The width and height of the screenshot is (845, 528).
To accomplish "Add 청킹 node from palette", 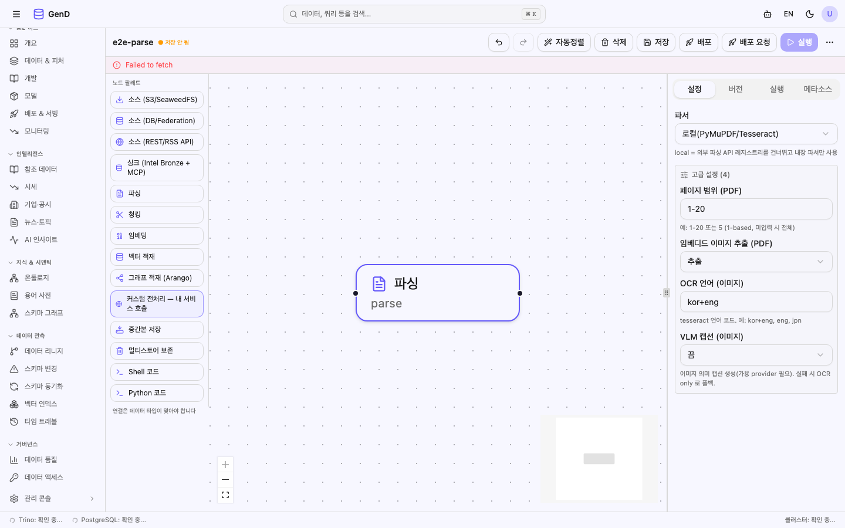I will pos(157,215).
